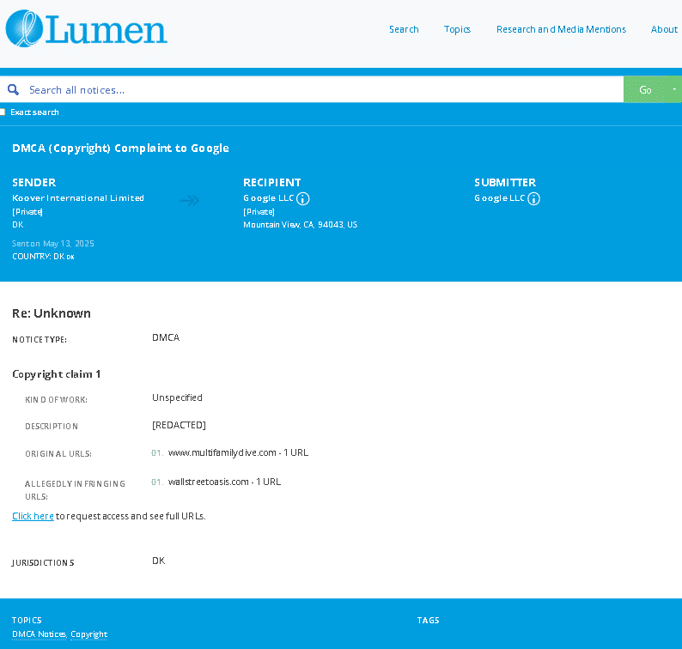
Task: Toggle the Exact search checkbox
Action: point(3,112)
